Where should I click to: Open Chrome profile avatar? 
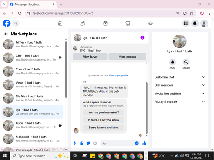tap(202, 13)
